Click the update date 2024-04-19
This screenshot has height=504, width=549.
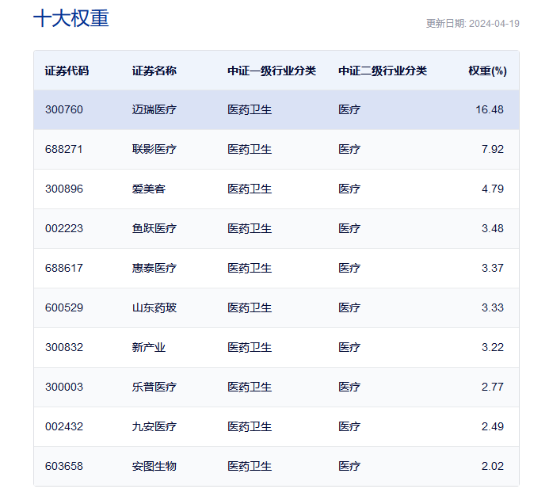pyautogui.click(x=494, y=24)
